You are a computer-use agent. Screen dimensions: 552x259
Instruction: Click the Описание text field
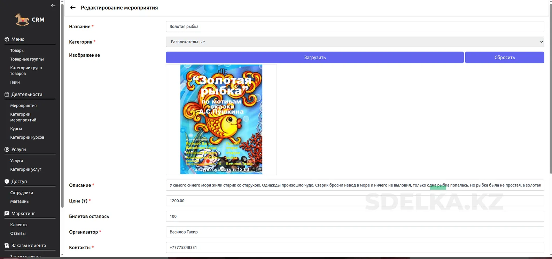(355, 185)
